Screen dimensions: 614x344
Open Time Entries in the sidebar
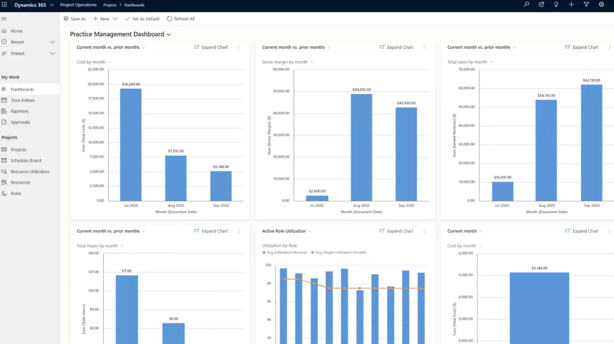(22, 100)
